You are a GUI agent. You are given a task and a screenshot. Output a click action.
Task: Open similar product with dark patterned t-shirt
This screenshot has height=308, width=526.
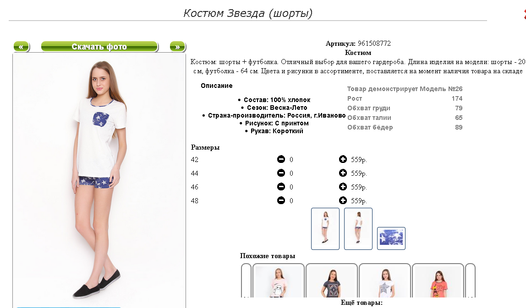click(x=331, y=281)
